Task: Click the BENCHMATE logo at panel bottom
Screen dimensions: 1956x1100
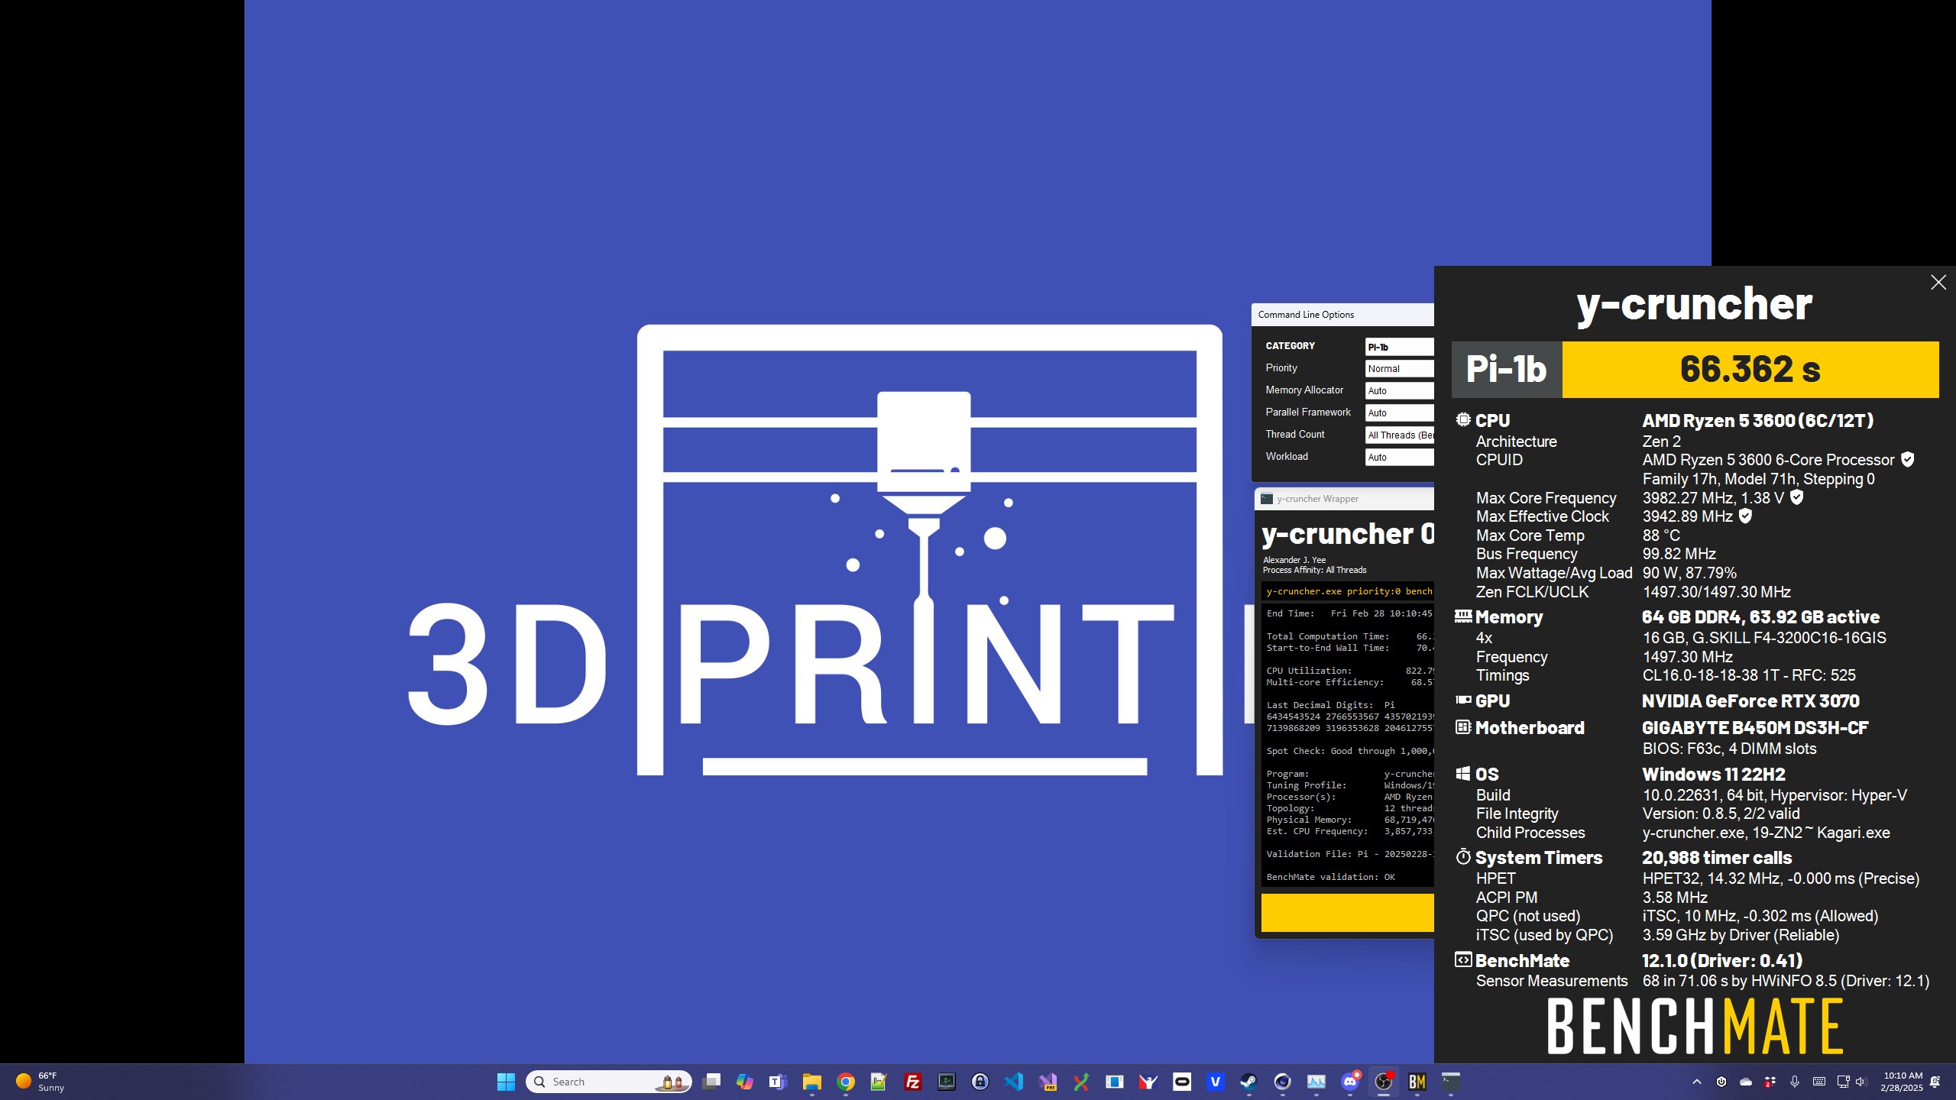Action: [x=1695, y=1027]
